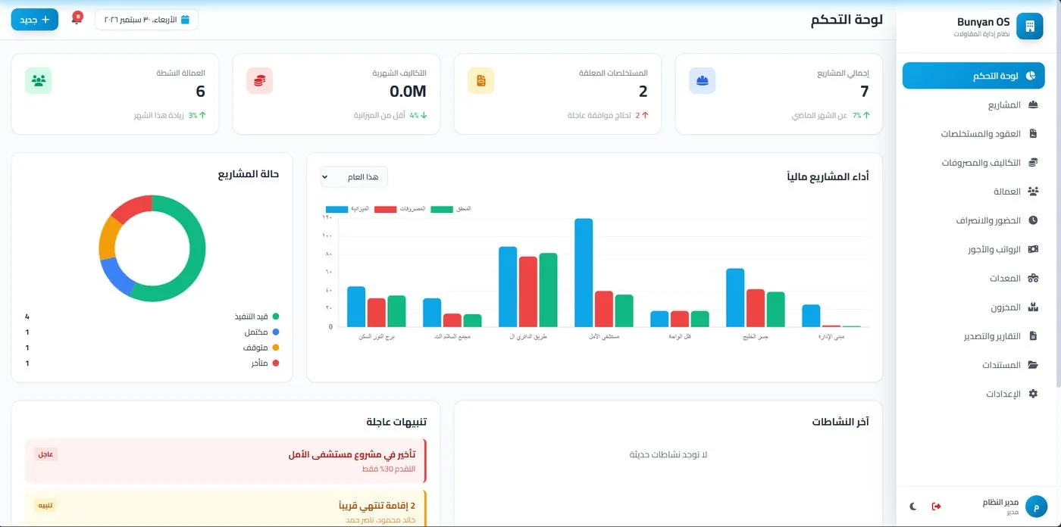The width and height of the screenshot is (1061, 527).
Task: Click the عاجل badge on the red alert
Action: [45, 454]
